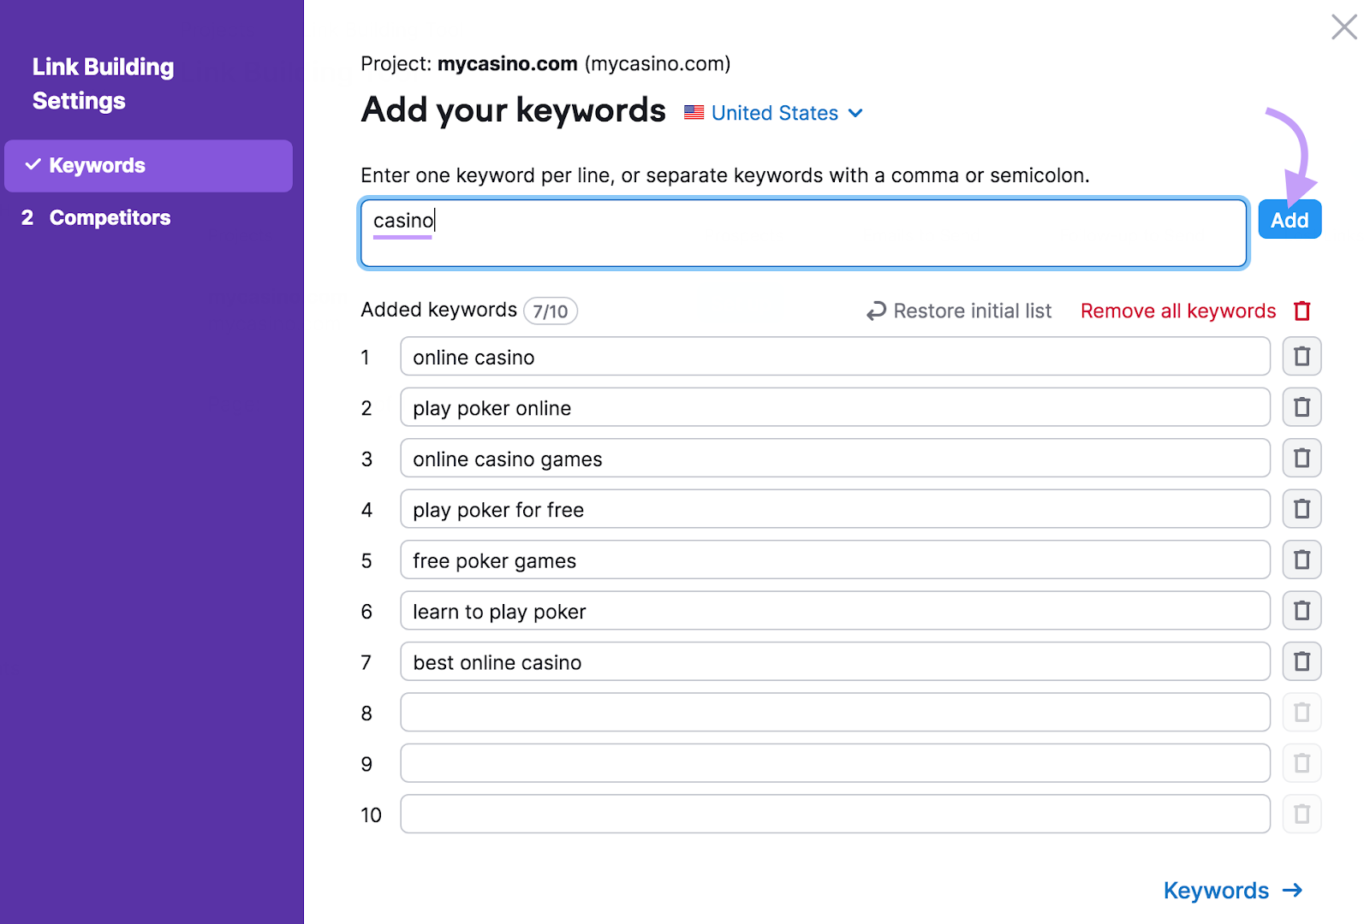
Task: Click the 7/10 keyword counter badge
Action: 550,311
